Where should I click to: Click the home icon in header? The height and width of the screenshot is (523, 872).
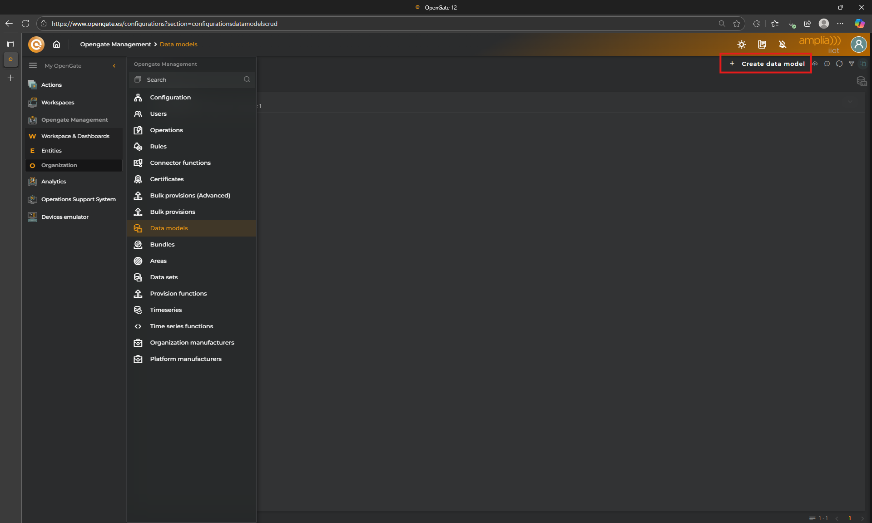56,44
